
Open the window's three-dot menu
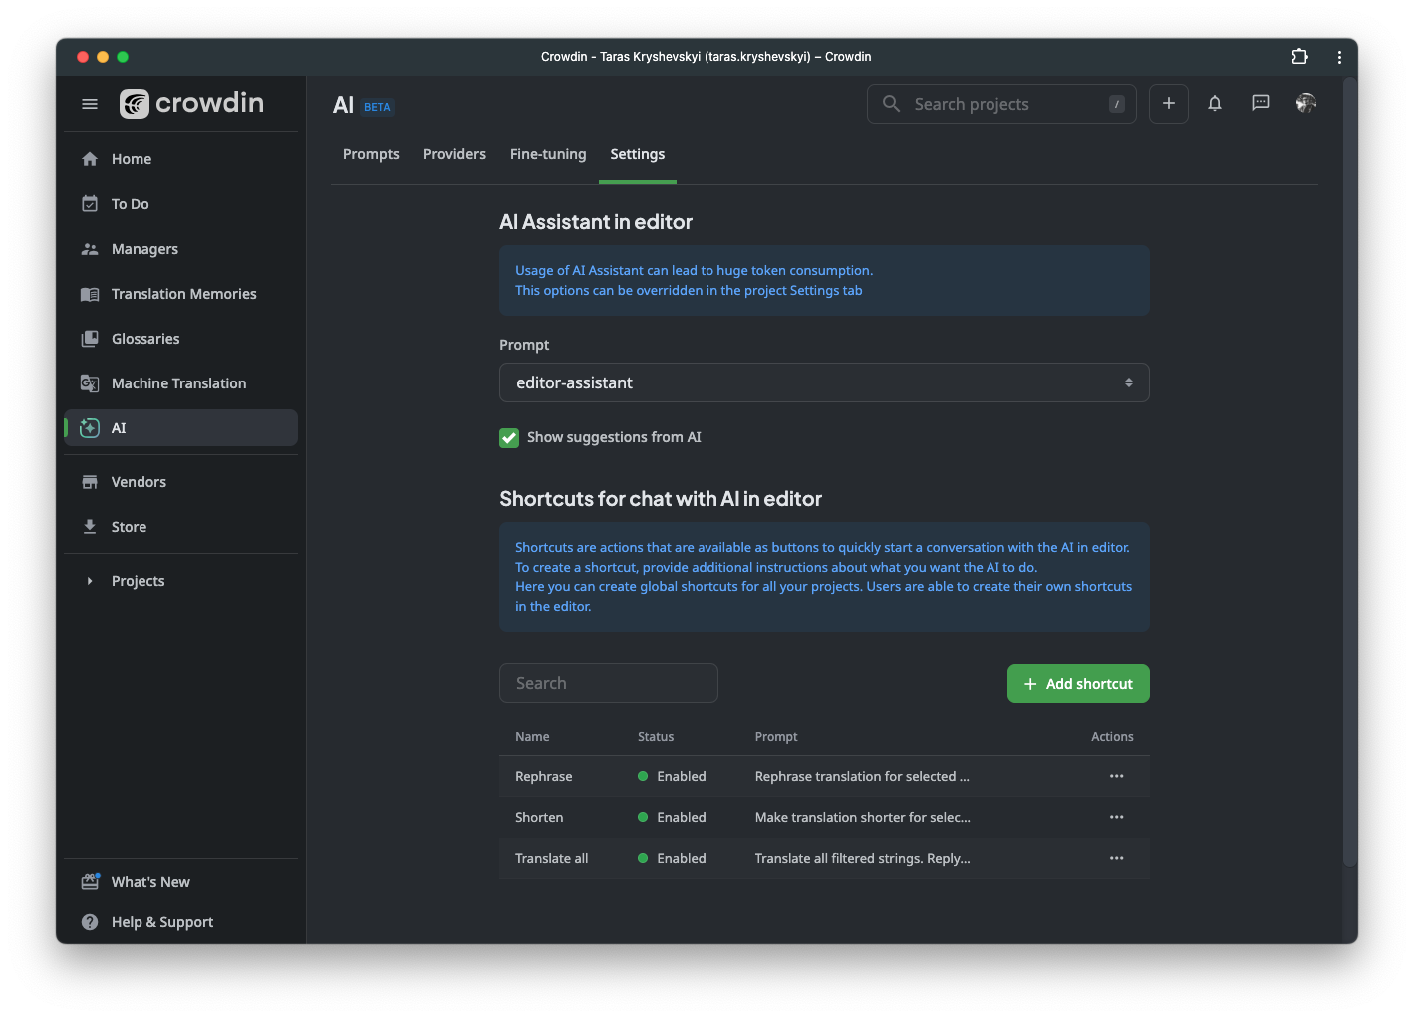click(x=1339, y=57)
